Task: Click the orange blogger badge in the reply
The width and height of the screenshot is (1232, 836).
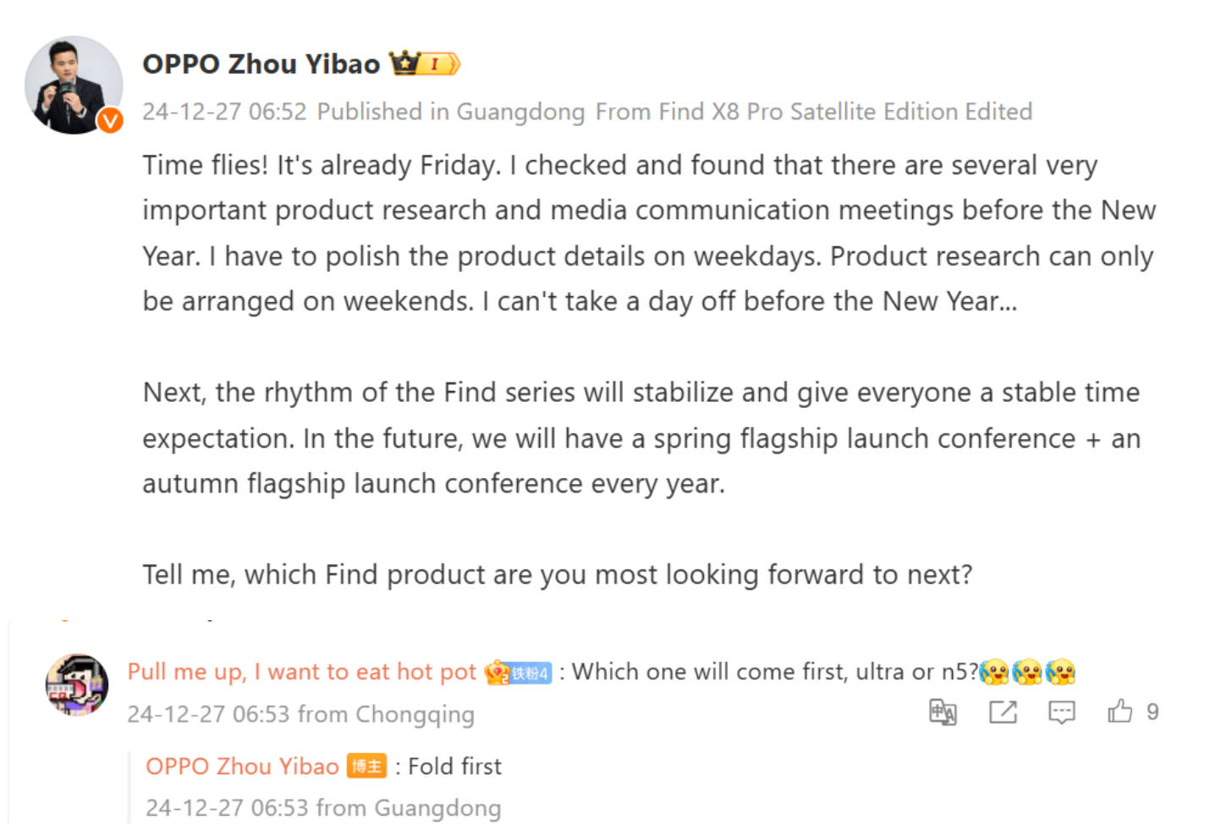Action: [366, 767]
